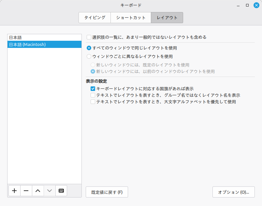This screenshot has height=206, width=262.
Task: Remove the selected layout using the minus icon
Action: 26,191
